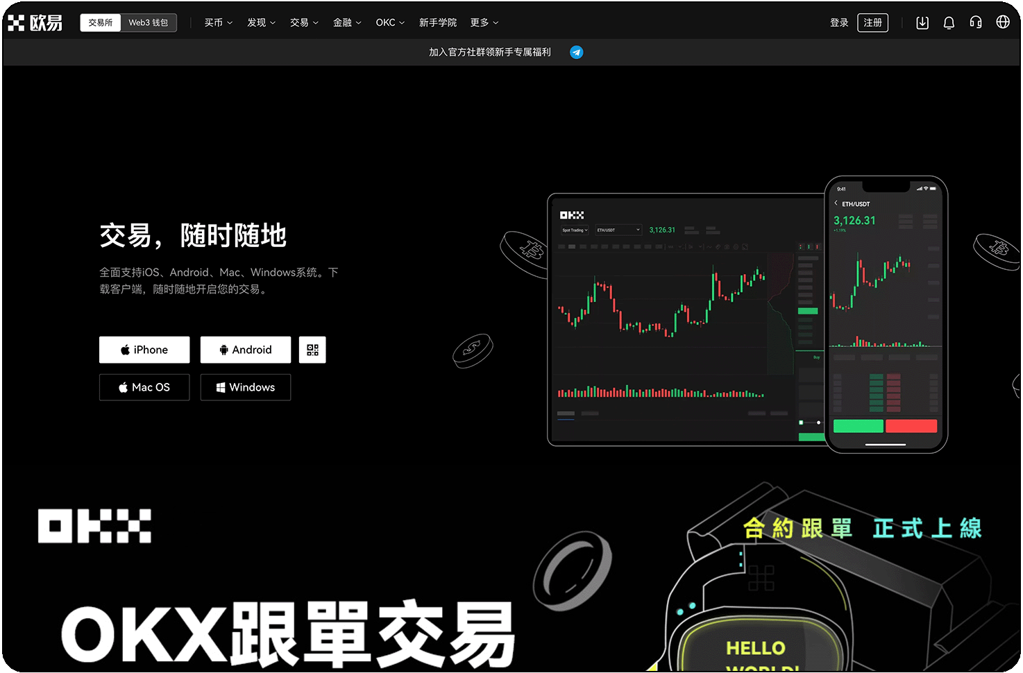This screenshot has width=1023, height=673.
Task: Open the Spot Trading dropdown in the chart
Action: (x=574, y=230)
